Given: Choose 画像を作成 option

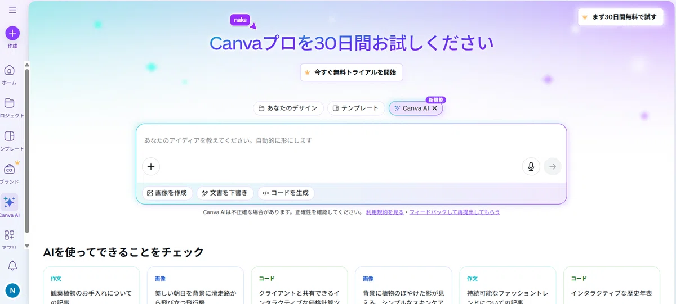Looking at the screenshot, I should (167, 193).
